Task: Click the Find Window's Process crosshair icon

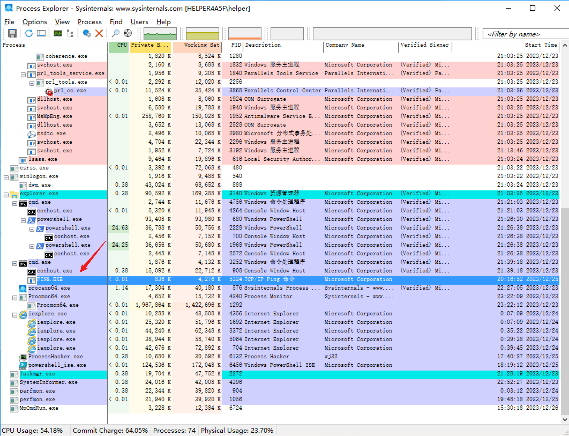Action: [x=128, y=34]
